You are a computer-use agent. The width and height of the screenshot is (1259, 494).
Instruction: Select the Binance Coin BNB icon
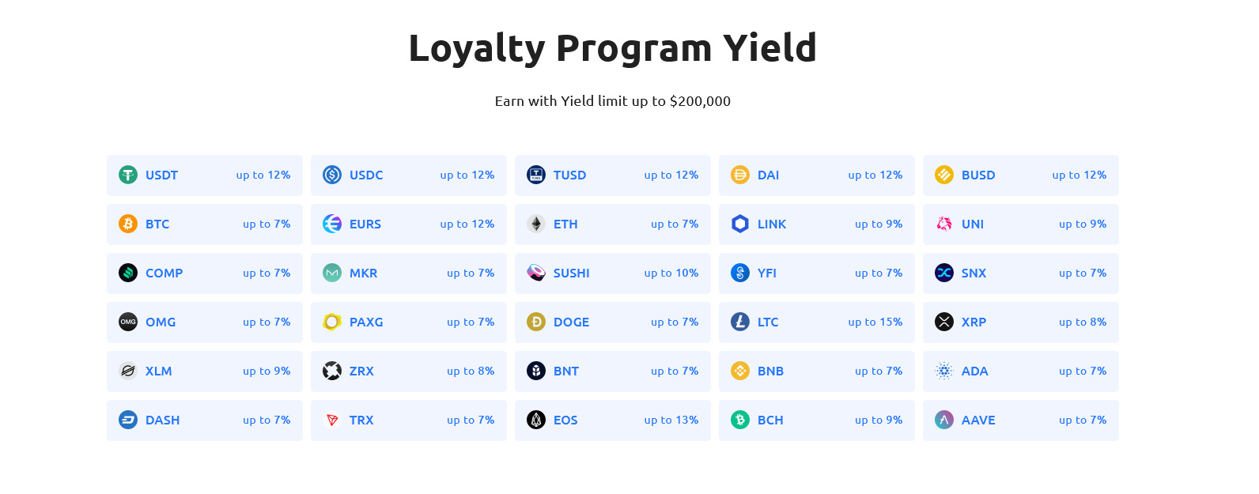(740, 371)
